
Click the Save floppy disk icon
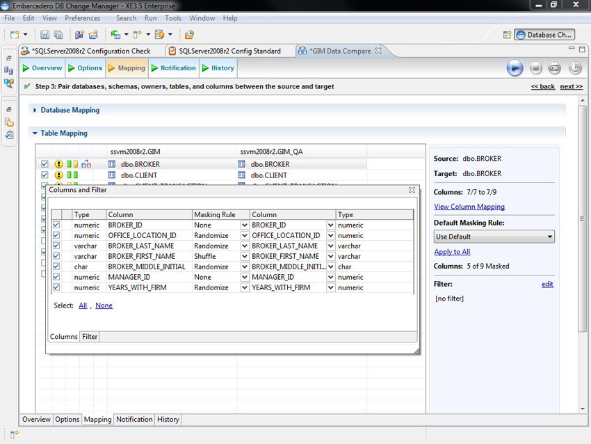[x=45, y=35]
